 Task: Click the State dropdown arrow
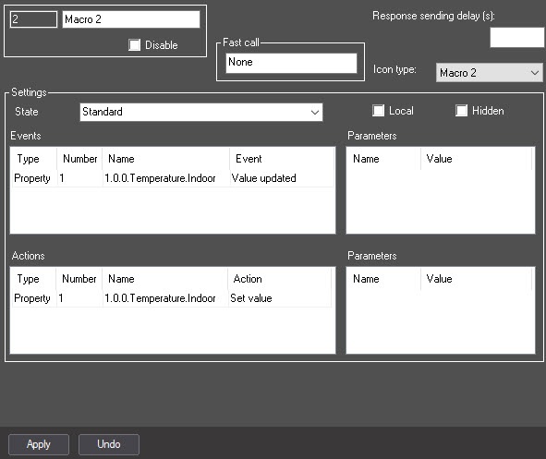(315, 112)
